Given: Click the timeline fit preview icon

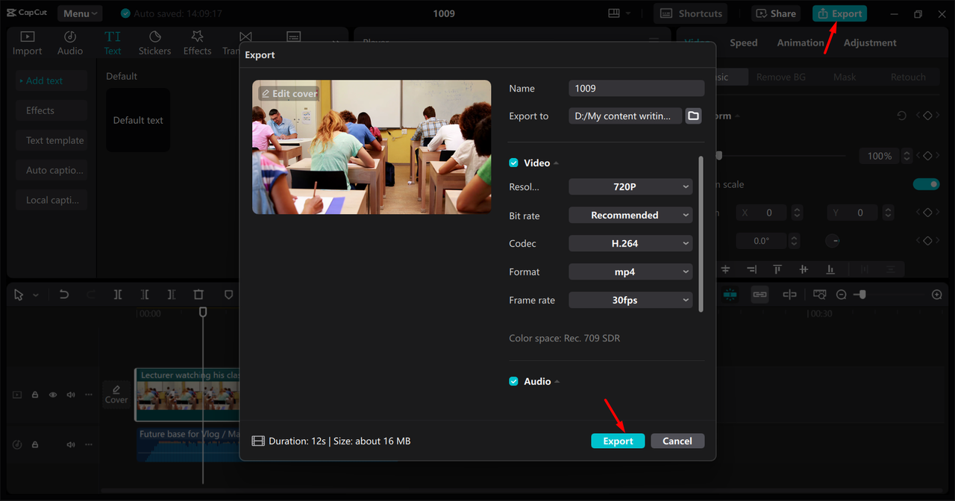Looking at the screenshot, I should [x=820, y=294].
